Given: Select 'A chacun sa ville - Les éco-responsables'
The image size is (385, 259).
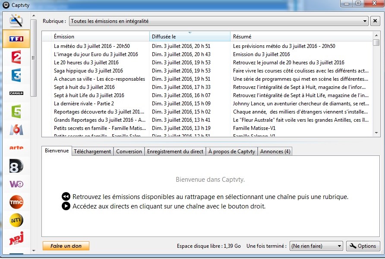Looking at the screenshot, I should 99,79.
